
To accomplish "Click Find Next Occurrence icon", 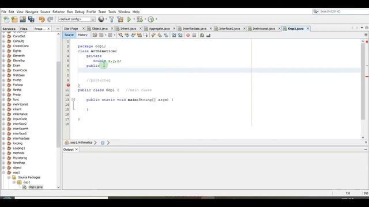I will pos(133,35).
